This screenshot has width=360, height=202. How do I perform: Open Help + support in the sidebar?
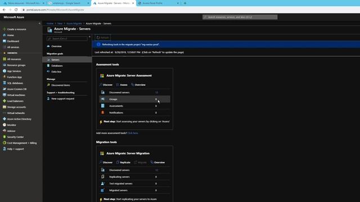point(15,149)
